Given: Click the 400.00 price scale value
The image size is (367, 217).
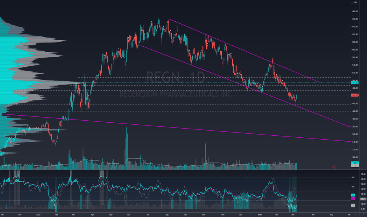Looking at the screenshot, I should click(x=355, y=119).
